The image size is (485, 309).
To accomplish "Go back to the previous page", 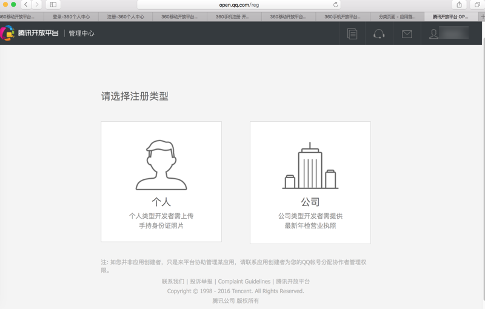I will tap(26, 4).
